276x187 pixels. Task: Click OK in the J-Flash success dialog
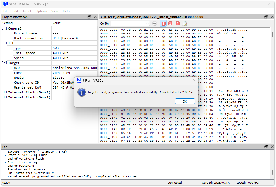185,101
